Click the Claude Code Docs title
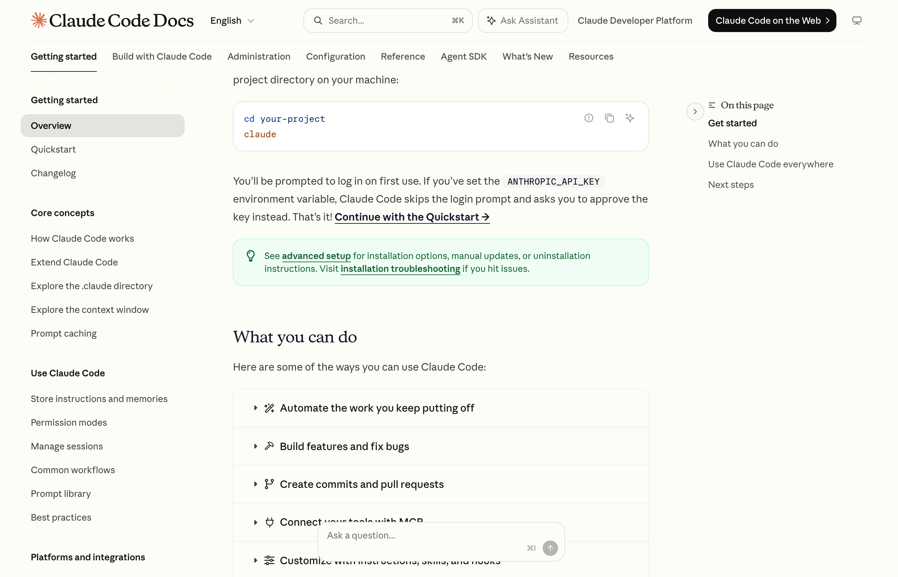Screen dimensions: 898x577 click(121, 21)
